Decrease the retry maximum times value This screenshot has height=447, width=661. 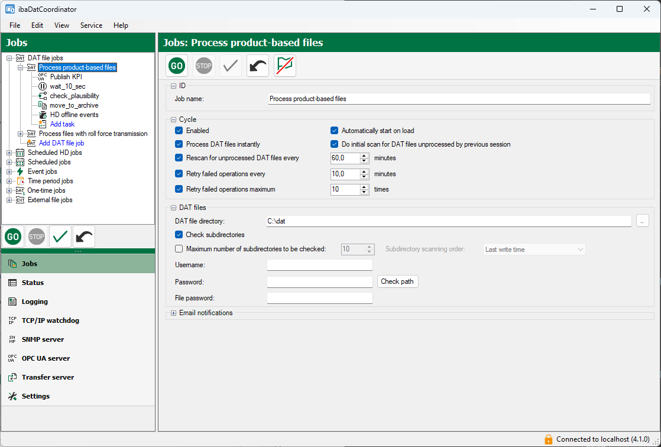tap(365, 192)
